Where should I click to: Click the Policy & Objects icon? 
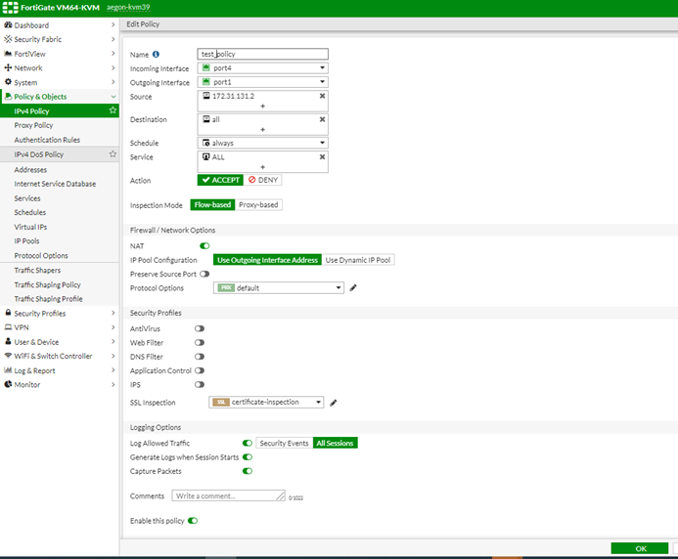pyautogui.click(x=8, y=97)
